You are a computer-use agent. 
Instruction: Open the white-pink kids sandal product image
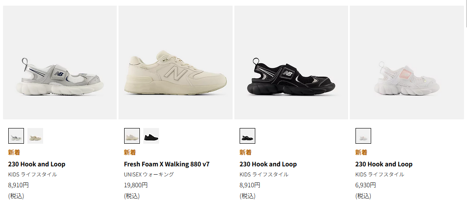tap(406, 63)
